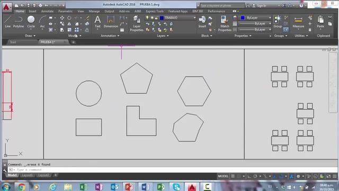
Task: Click the blue ByLayer object color swatch
Action: [243, 18]
